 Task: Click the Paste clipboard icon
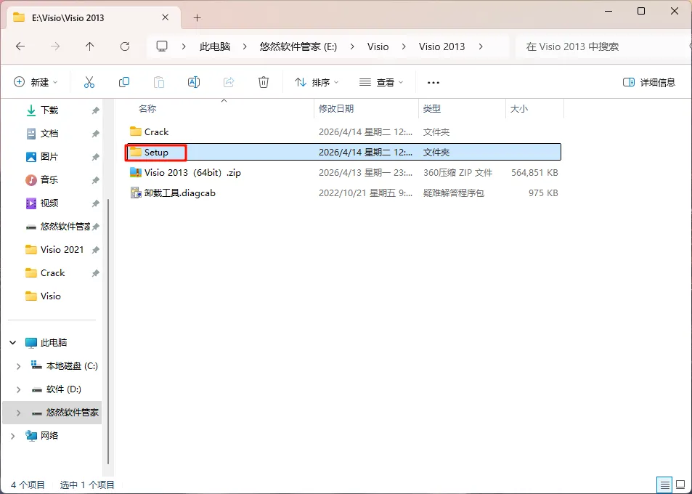coord(159,82)
